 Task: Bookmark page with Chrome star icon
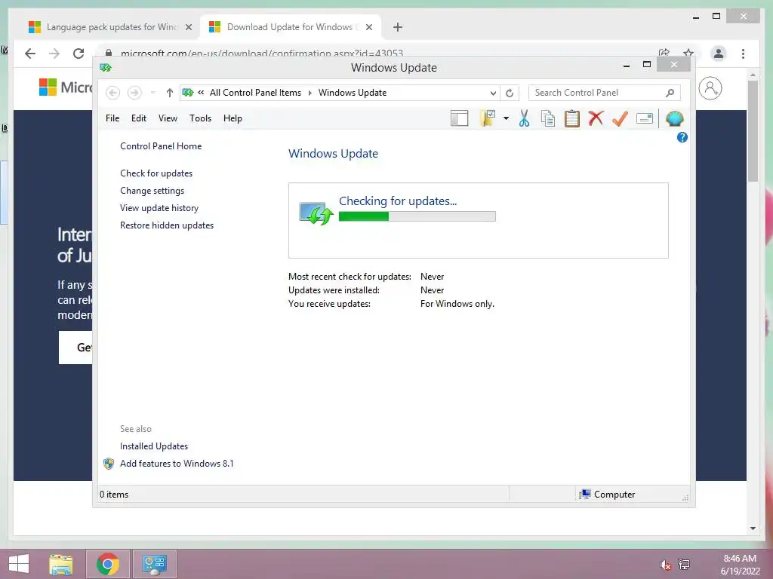pyautogui.click(x=688, y=53)
